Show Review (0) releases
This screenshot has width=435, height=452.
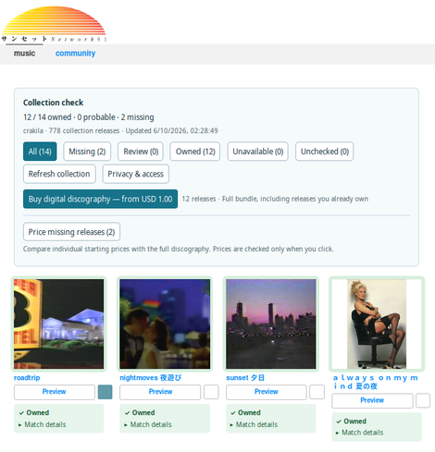[x=141, y=152]
